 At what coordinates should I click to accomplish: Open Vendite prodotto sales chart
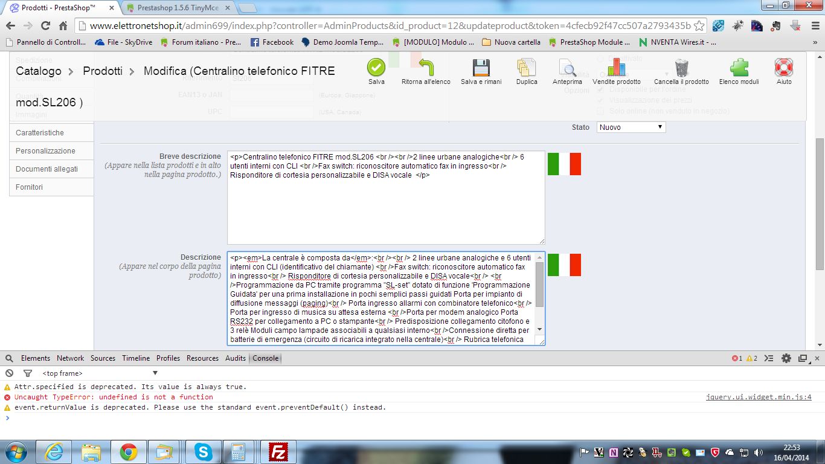(617, 67)
